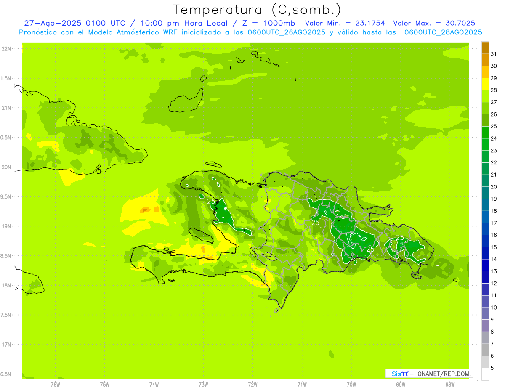Click the '23' label on the color legend
The width and height of the screenshot is (505, 390).
tap(494, 151)
